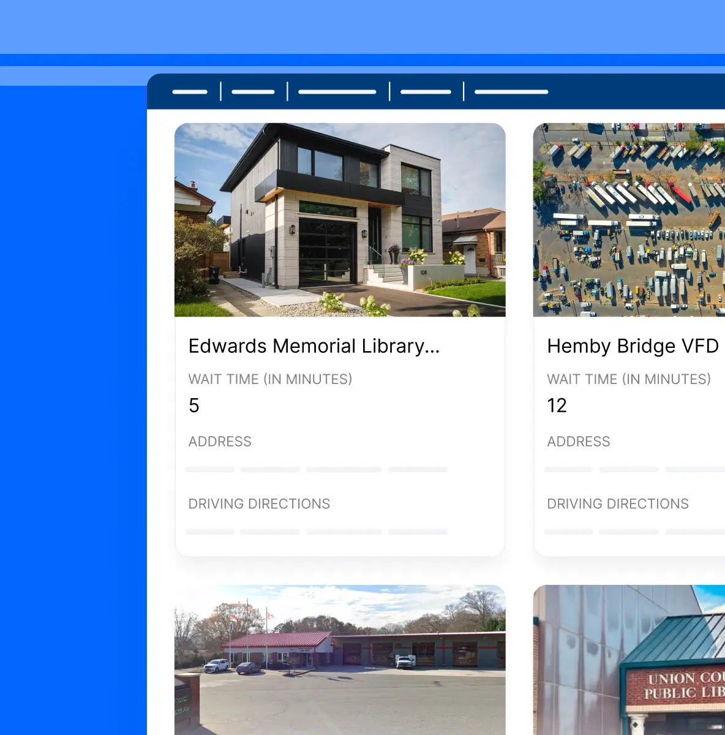The width and height of the screenshot is (725, 735).
Task: Select Edwards Memorial wait time value 5
Action: click(194, 405)
